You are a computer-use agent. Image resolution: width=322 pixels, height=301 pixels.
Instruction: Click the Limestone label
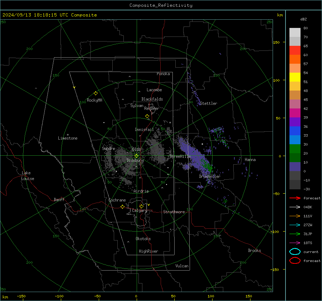coord(68,138)
